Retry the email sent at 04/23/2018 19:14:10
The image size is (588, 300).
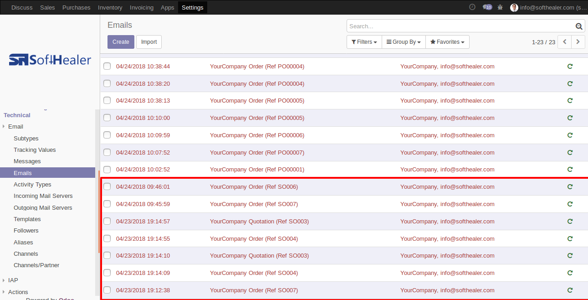coord(570,256)
